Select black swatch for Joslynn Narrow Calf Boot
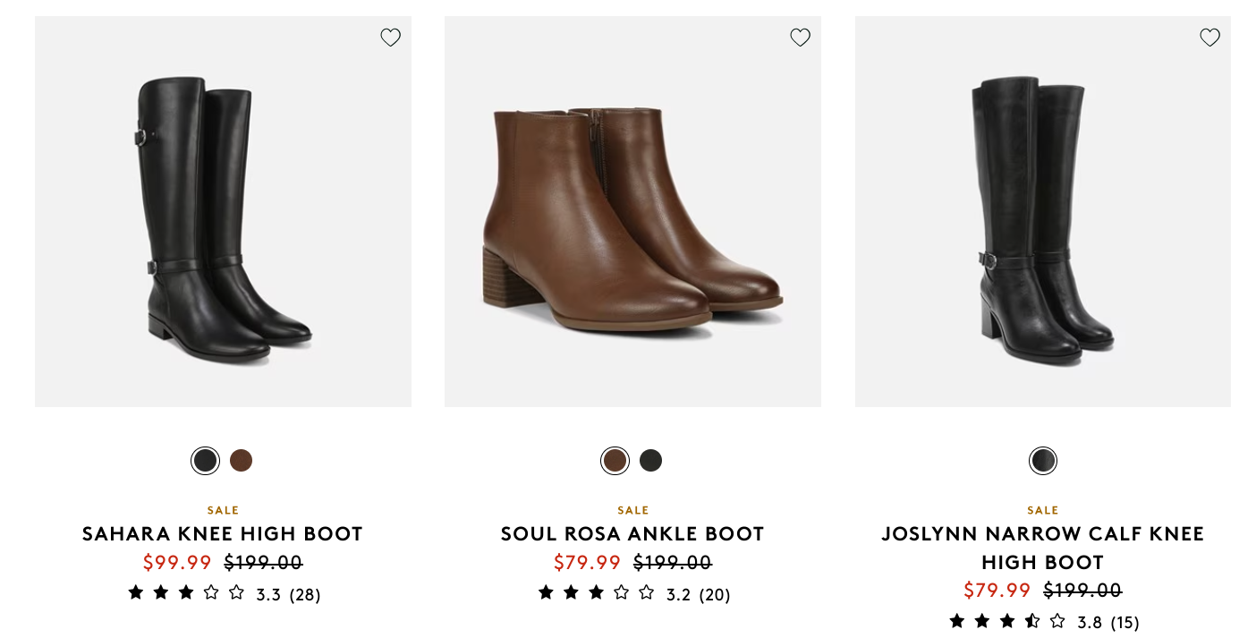The image size is (1256, 638). (1043, 461)
